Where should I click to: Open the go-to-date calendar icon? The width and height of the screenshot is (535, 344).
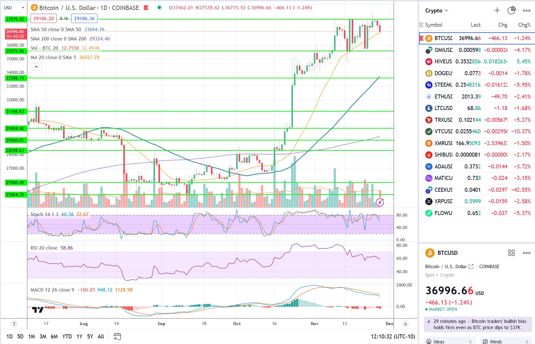coord(117,337)
